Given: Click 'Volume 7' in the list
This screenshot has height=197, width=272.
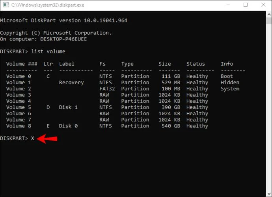Looking at the screenshot, I should tap(19, 120).
